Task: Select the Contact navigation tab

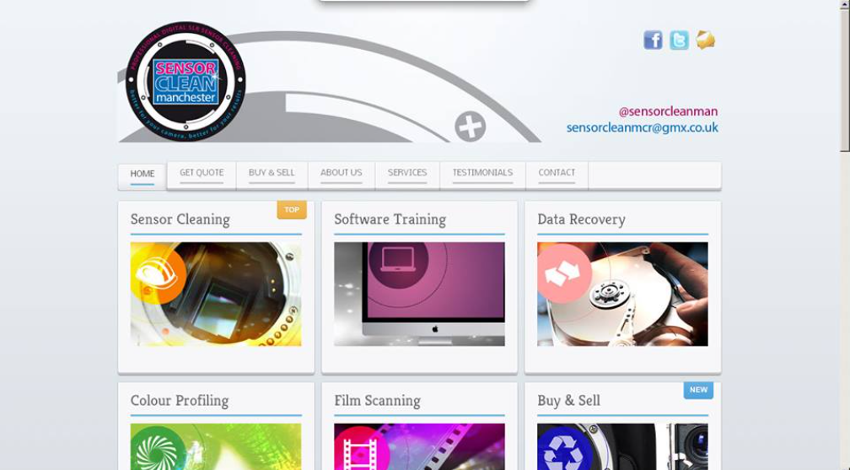Action: coord(557,173)
